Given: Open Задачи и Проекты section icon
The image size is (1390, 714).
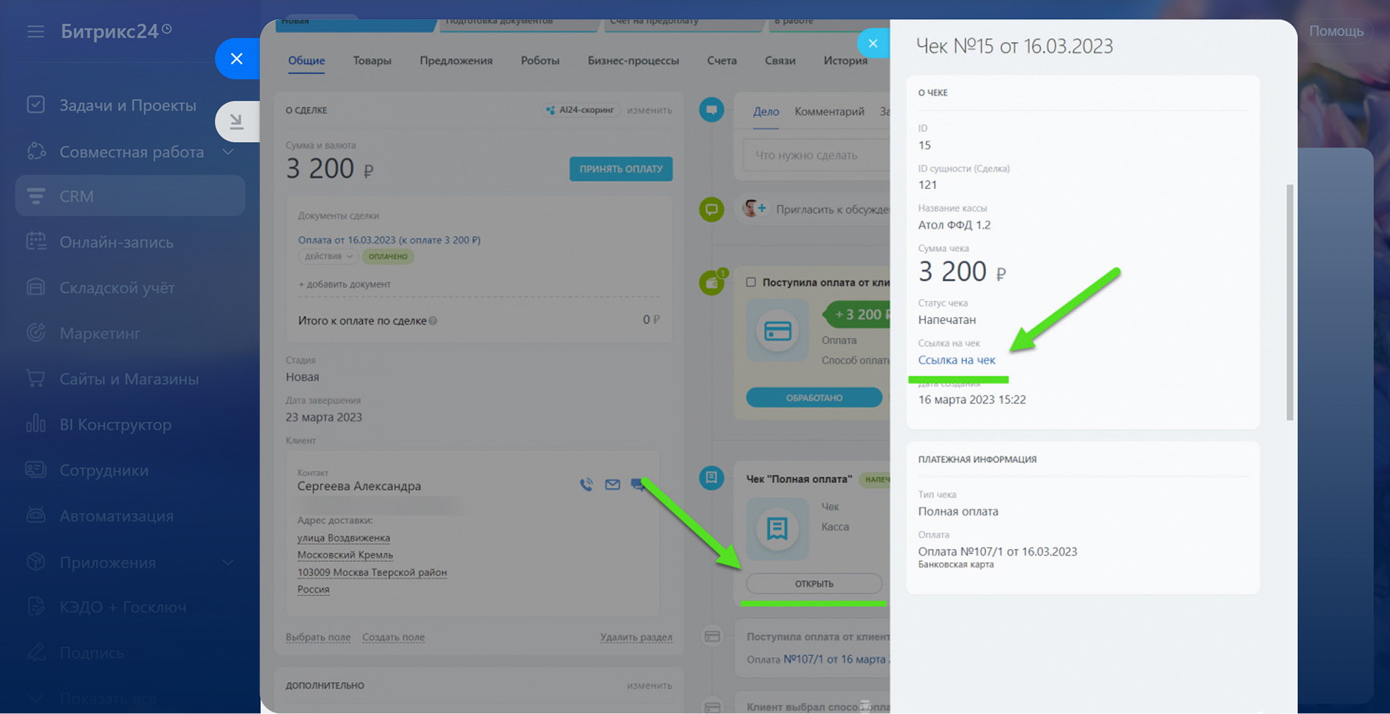Looking at the screenshot, I should pos(35,105).
